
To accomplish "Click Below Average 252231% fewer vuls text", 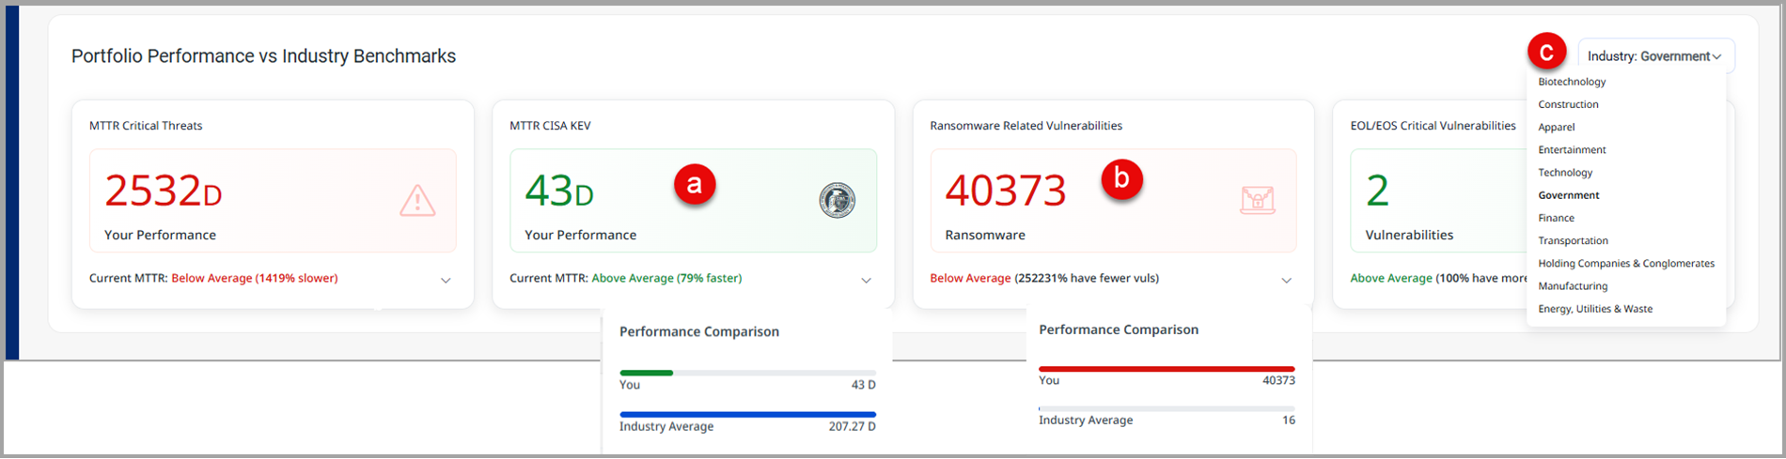I will [1043, 278].
